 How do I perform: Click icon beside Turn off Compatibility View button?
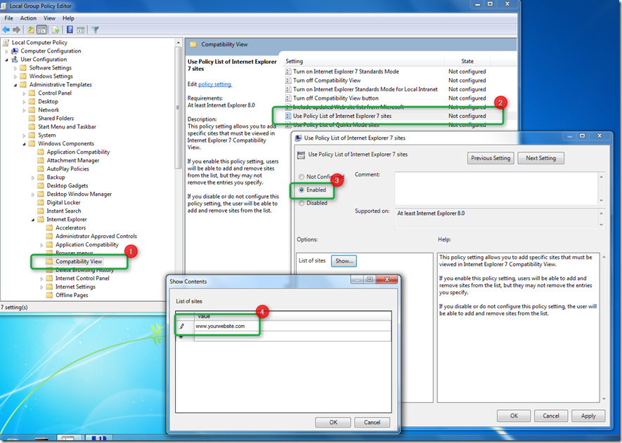[288, 98]
